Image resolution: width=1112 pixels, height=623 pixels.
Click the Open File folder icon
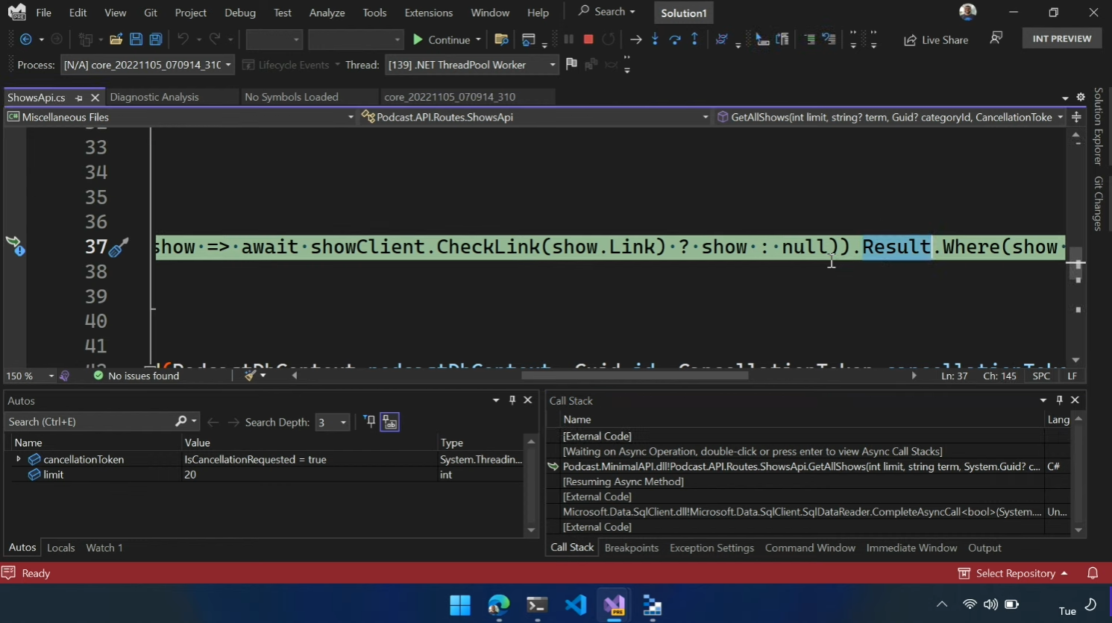[116, 39]
